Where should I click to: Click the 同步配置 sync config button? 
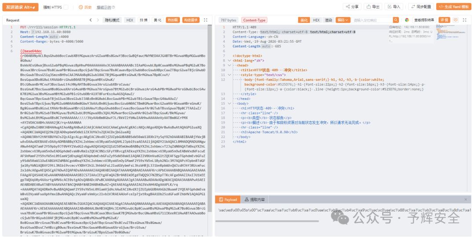click(x=421, y=7)
